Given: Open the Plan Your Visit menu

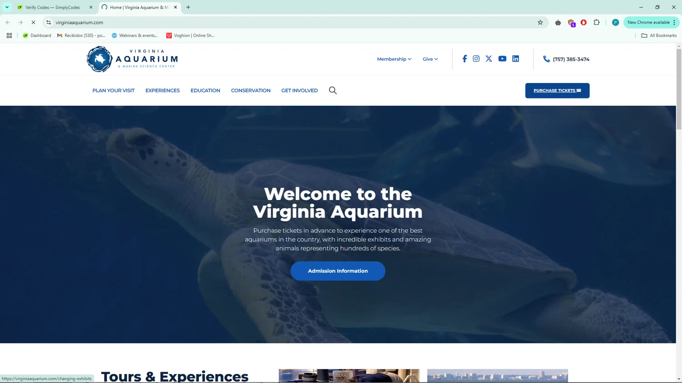Looking at the screenshot, I should 113,90.
